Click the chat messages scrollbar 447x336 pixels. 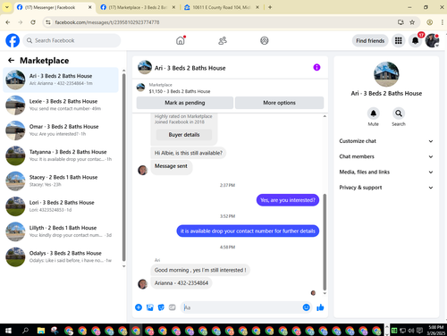coord(325,242)
